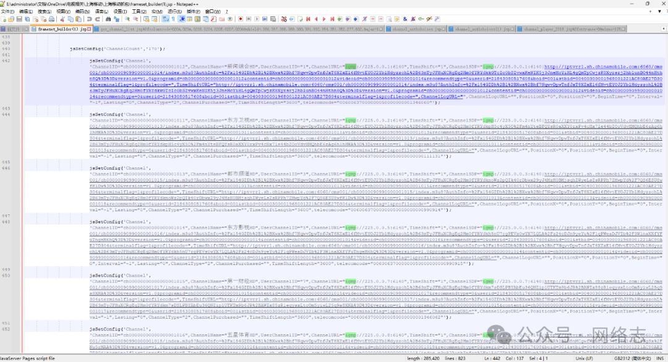The height and width of the screenshot is (362, 668).
Task: Click line number 446 in the margin
Action: 6,168
